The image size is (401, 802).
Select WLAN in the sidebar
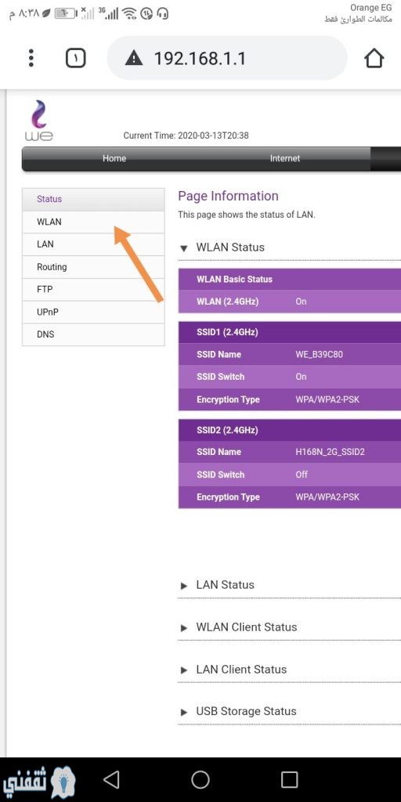94,222
